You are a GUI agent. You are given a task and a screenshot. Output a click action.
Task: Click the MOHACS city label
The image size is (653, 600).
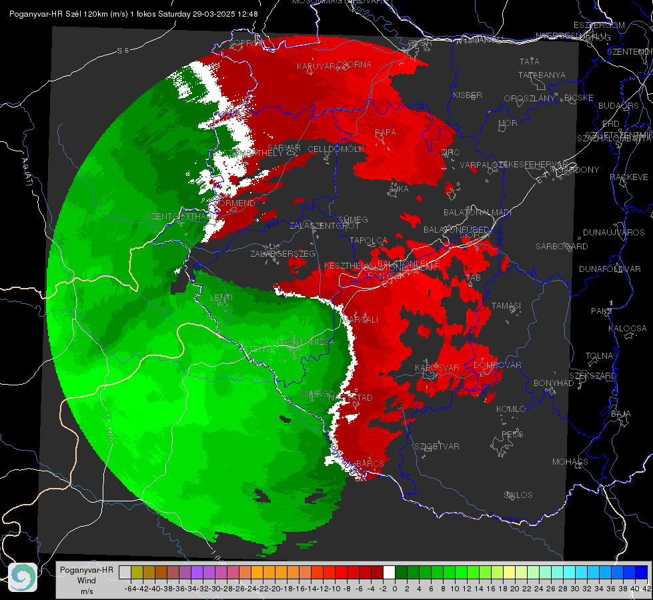[x=570, y=462]
